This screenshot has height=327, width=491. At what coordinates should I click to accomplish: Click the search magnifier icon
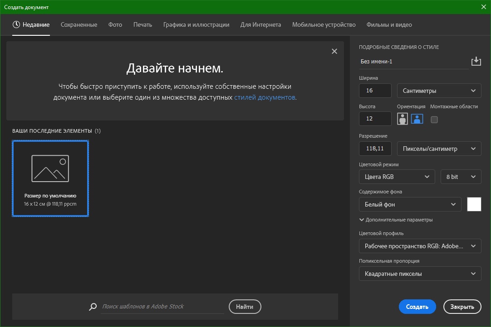(93, 307)
